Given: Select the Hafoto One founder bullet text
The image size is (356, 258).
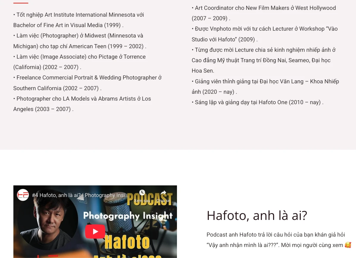Looking at the screenshot, I should (x=257, y=102).
